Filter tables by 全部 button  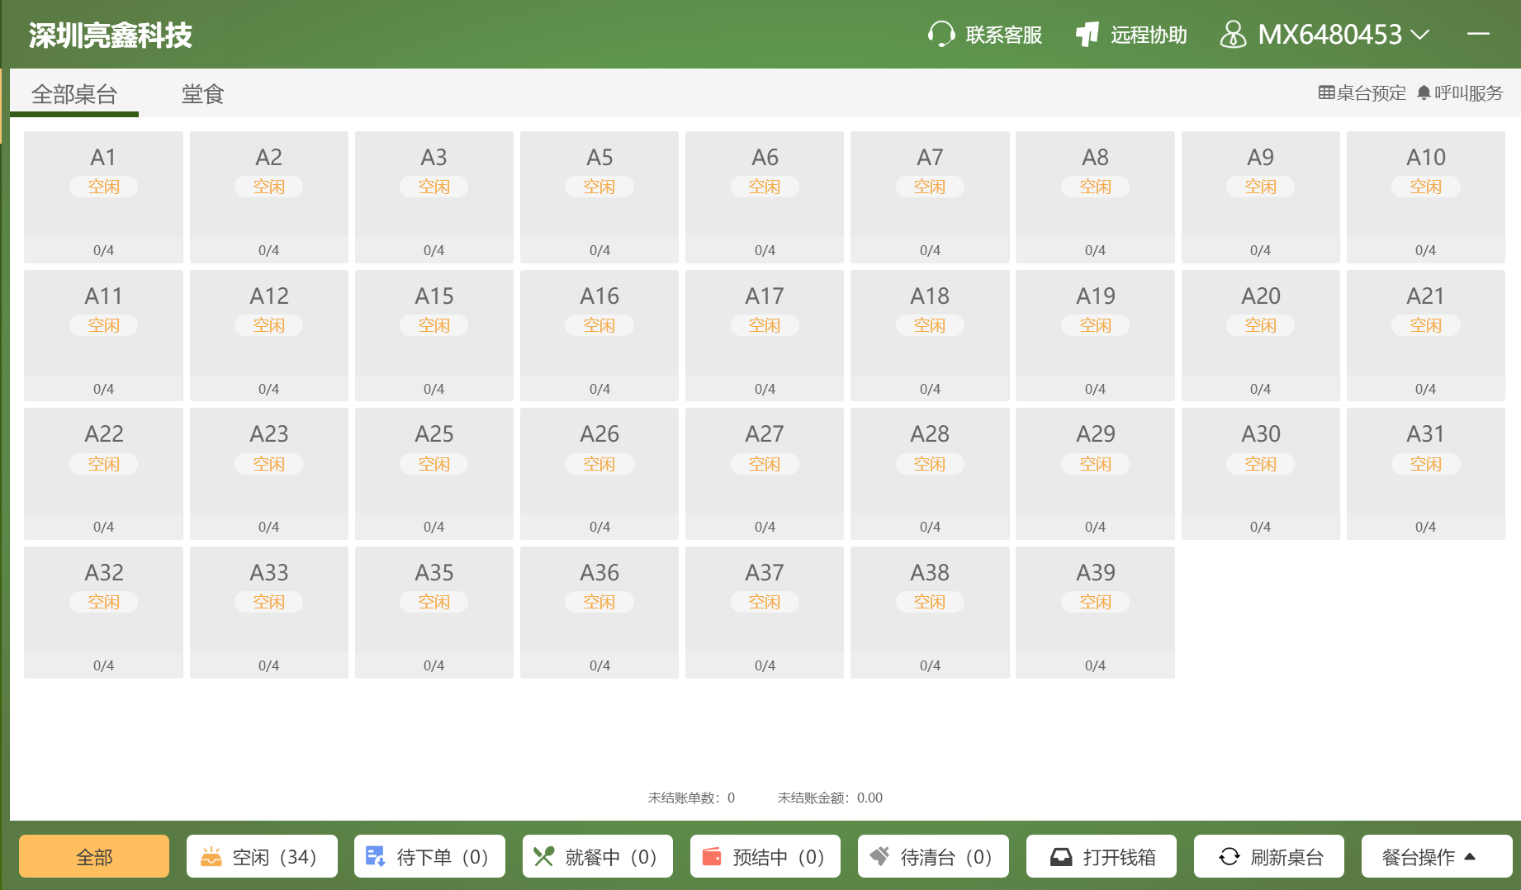[x=94, y=856]
